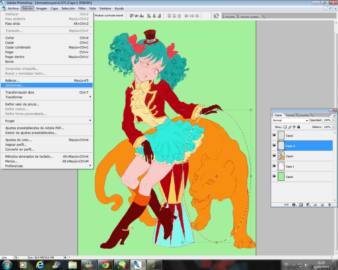This screenshot has width=338, height=270.
Task: Toggle lock position
Action: [294, 127]
